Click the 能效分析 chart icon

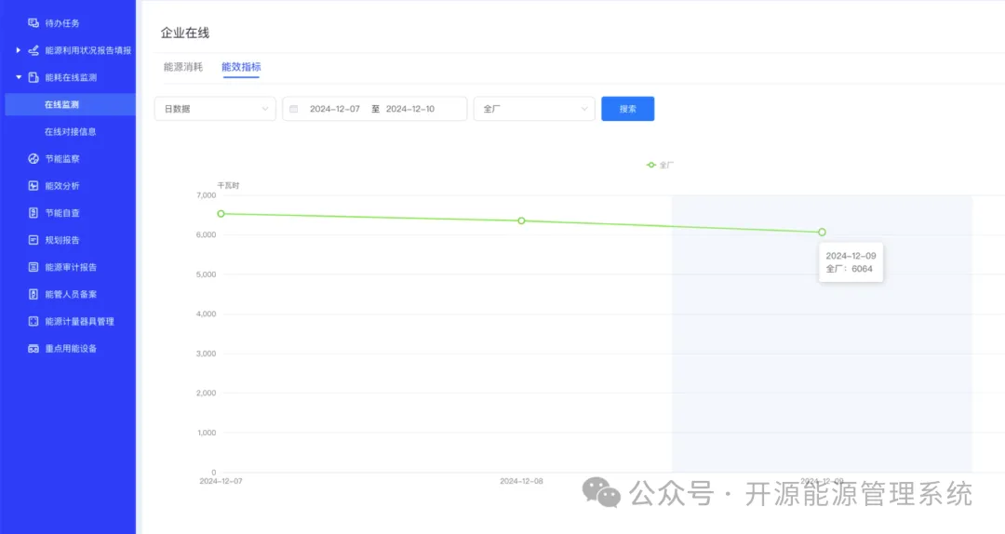33,186
